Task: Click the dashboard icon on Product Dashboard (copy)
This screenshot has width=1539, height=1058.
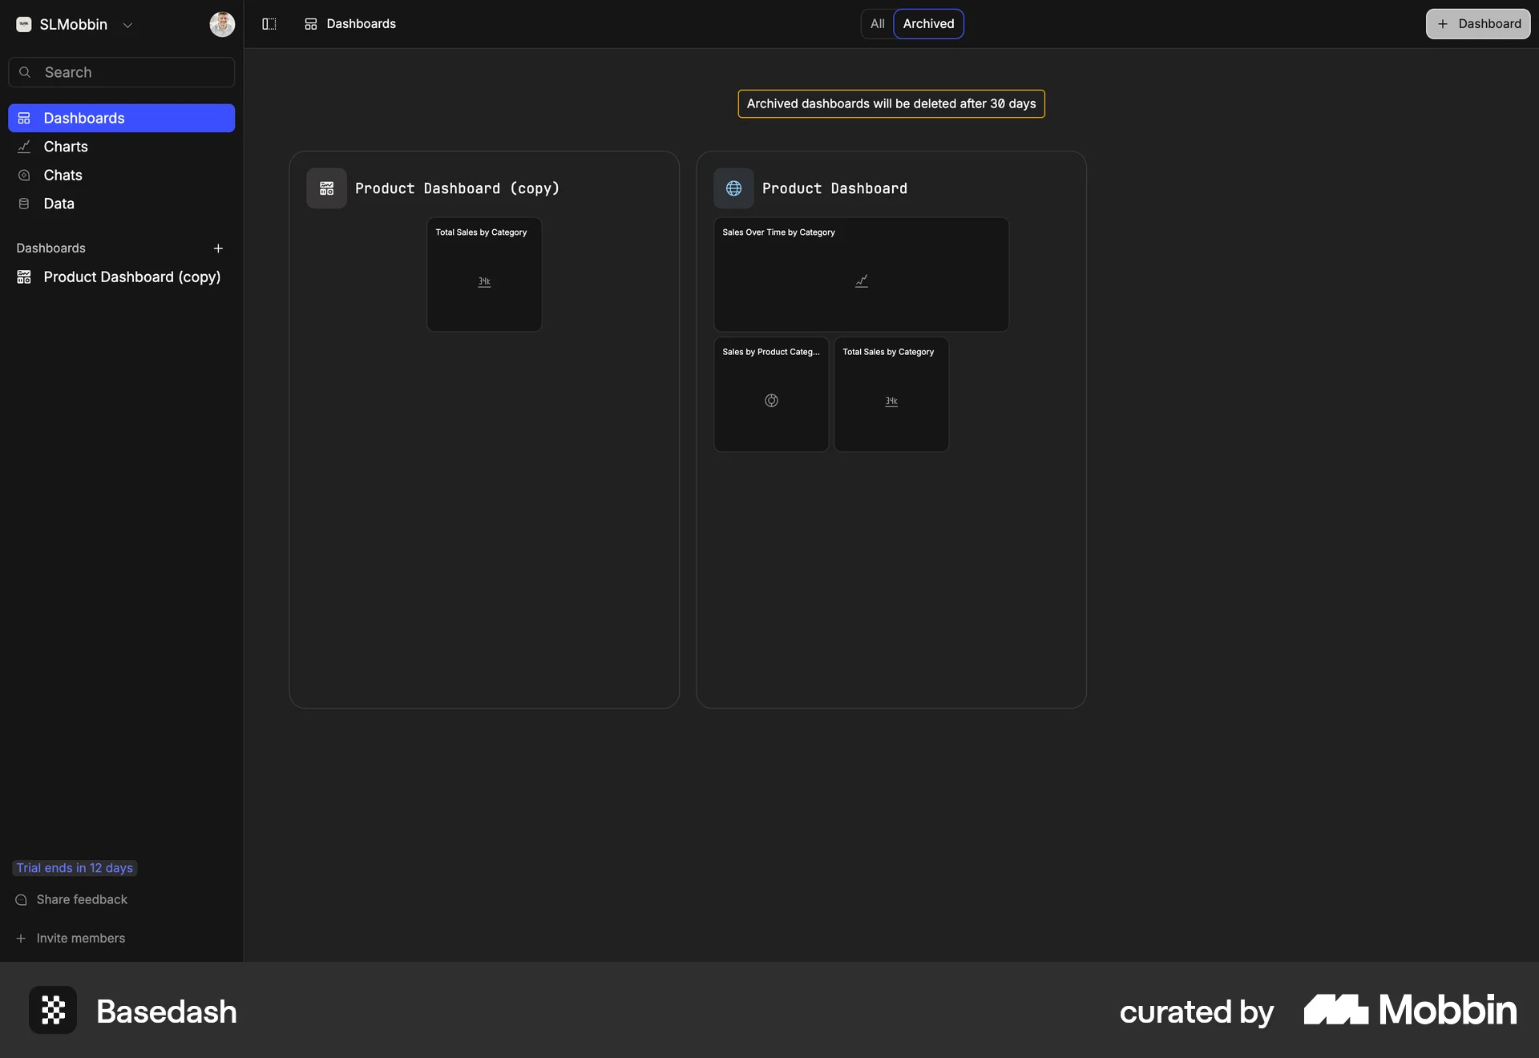Action: pos(325,188)
